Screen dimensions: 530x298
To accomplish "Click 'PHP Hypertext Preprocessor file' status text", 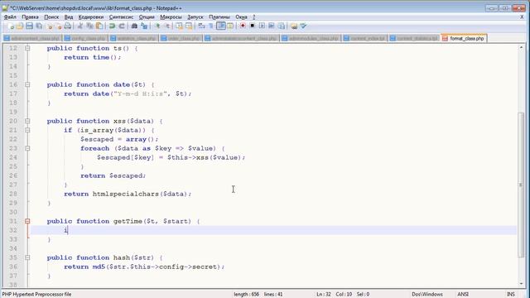I will (x=36, y=295).
